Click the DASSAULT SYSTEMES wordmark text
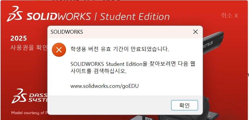 click(x=38, y=98)
